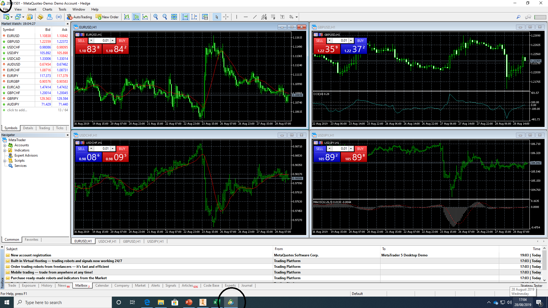Click BUY on the USDJPY chart panel
Screen dimensions: 548x308
click(x=360, y=149)
